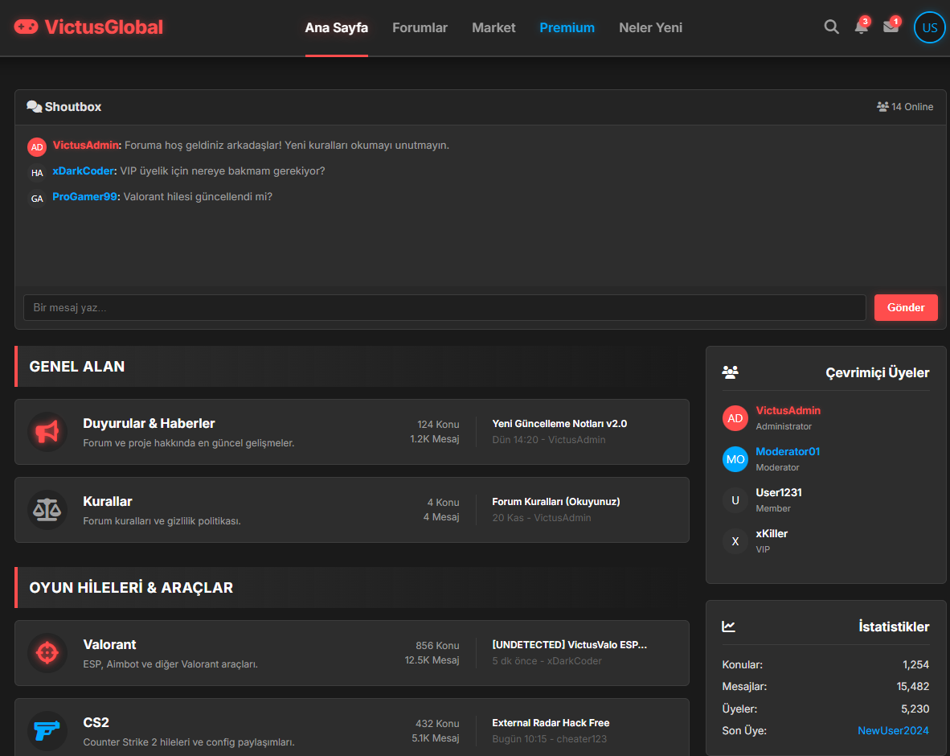Click the İstatistikler chart line icon
The width and height of the screenshot is (950, 756).
(729, 627)
